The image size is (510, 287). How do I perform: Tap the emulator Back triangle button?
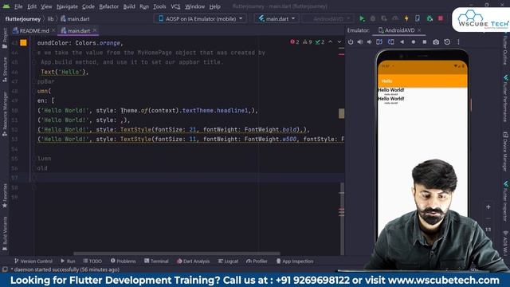pyautogui.click(x=402, y=42)
